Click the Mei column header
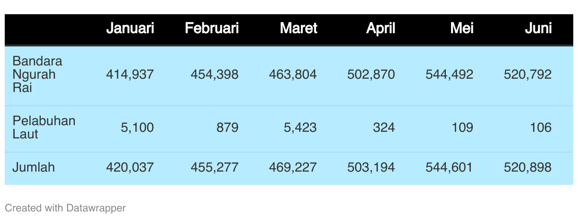578x219 pixels. click(461, 28)
